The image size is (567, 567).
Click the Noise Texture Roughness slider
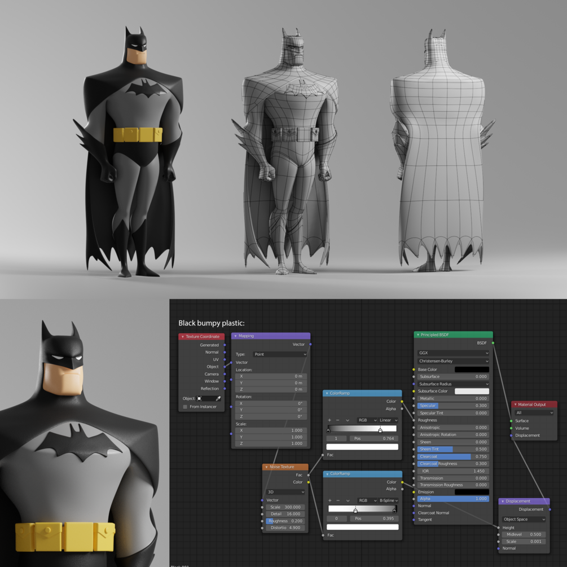(285, 521)
